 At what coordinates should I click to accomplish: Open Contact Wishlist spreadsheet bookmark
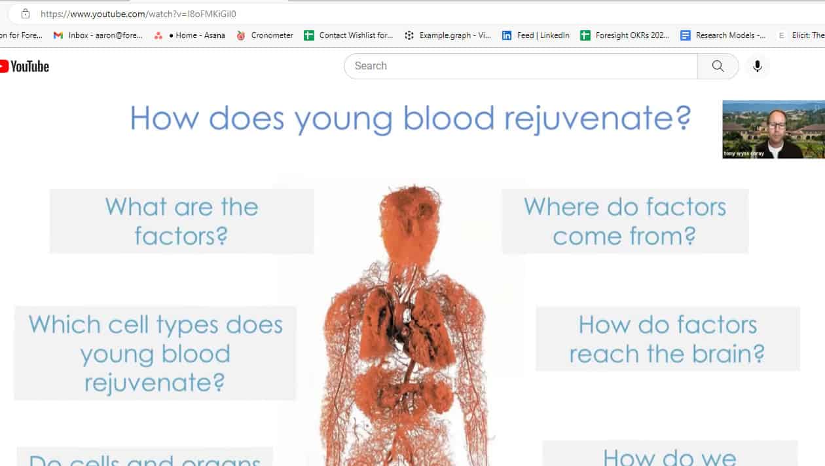point(348,35)
